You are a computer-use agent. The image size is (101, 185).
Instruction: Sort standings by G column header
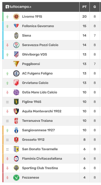[95, 7]
